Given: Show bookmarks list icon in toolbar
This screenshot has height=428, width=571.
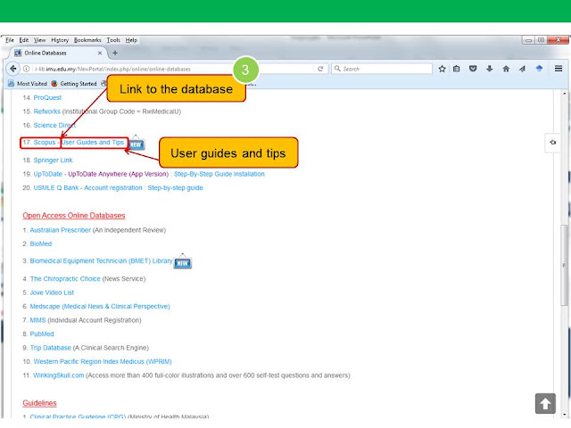Looking at the screenshot, I should (457, 69).
